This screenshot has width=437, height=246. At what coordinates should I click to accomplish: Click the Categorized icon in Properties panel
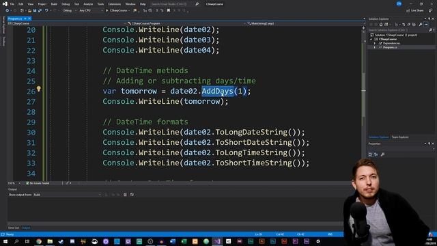click(x=370, y=154)
